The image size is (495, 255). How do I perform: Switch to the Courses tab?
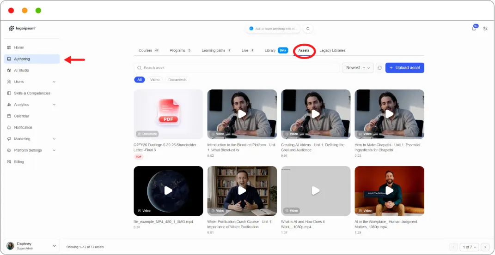pyautogui.click(x=149, y=50)
